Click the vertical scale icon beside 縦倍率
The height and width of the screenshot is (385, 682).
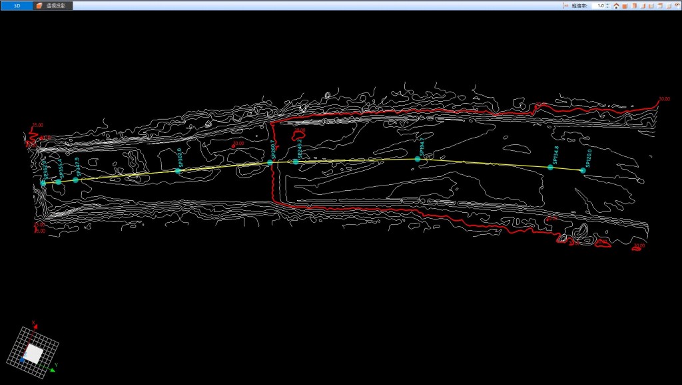click(x=565, y=5)
